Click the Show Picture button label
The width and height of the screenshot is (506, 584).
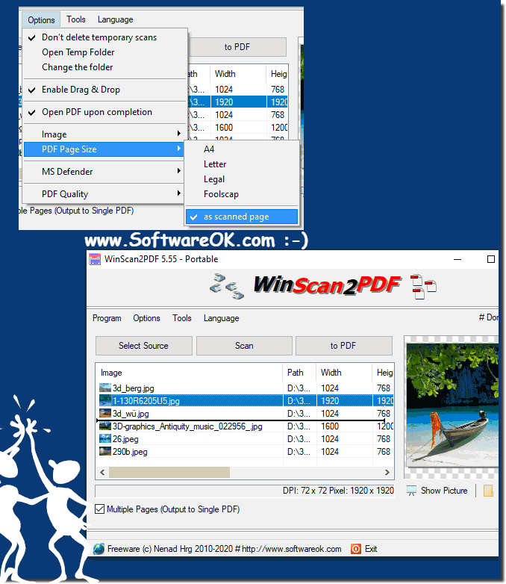point(444,491)
